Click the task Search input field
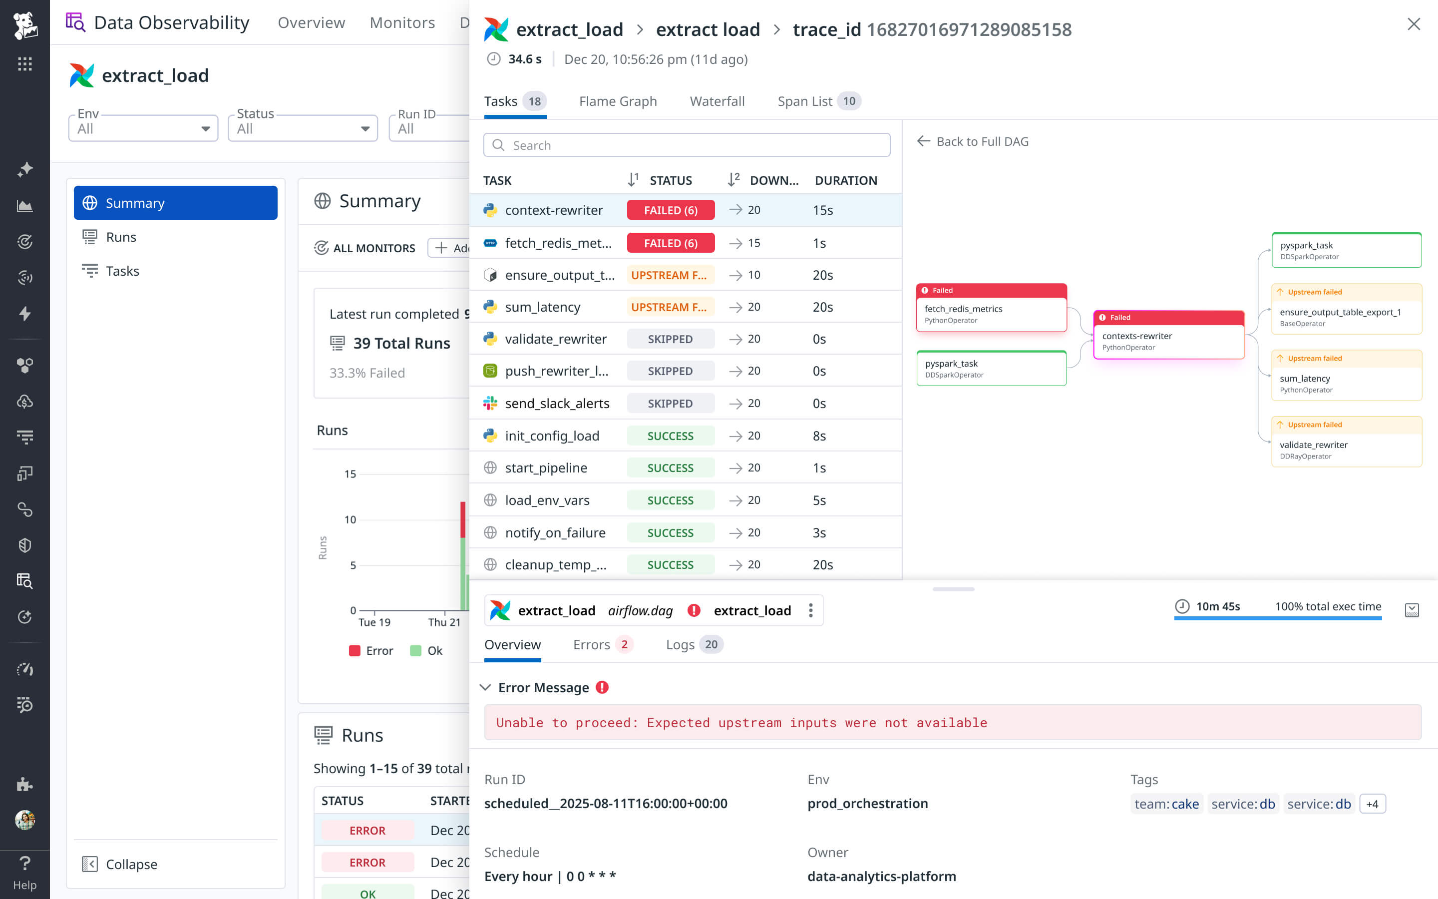1438x899 pixels. pos(687,144)
